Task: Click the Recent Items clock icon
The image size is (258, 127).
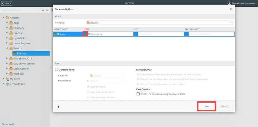Action: pos(7,84)
